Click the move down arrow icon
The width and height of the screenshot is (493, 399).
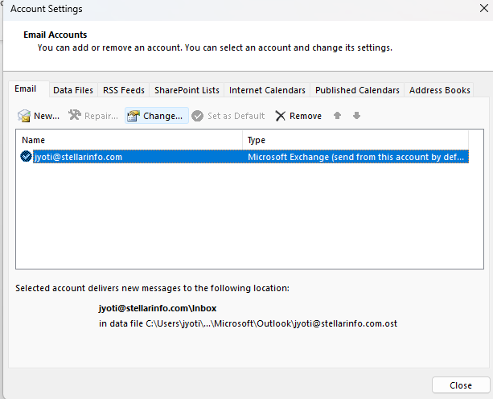point(356,116)
